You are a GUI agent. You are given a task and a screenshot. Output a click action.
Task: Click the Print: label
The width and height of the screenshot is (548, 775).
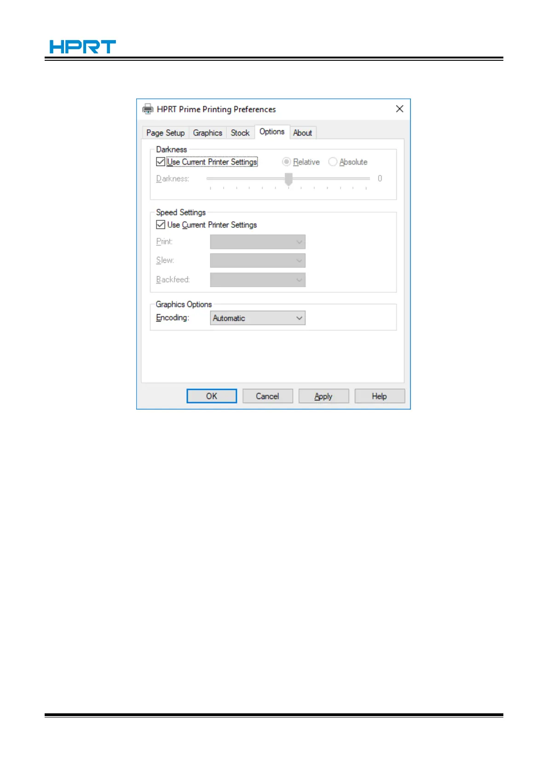[x=164, y=241]
